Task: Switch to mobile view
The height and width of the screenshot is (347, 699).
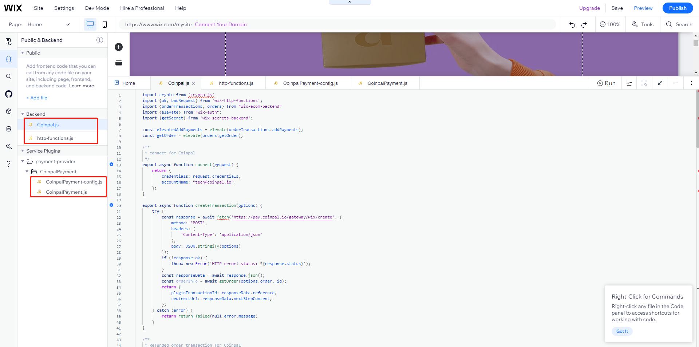Action: pyautogui.click(x=104, y=24)
